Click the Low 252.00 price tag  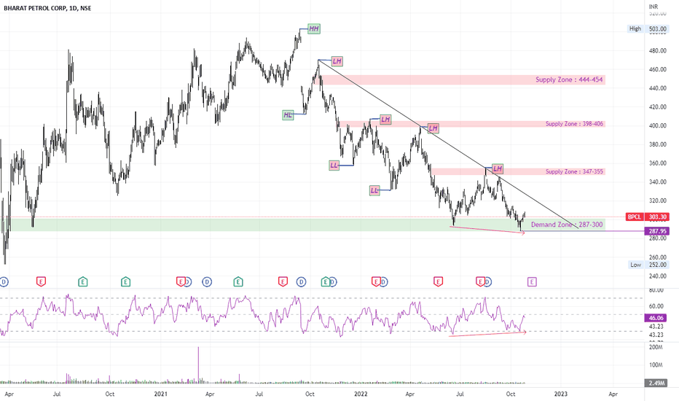tap(648, 265)
